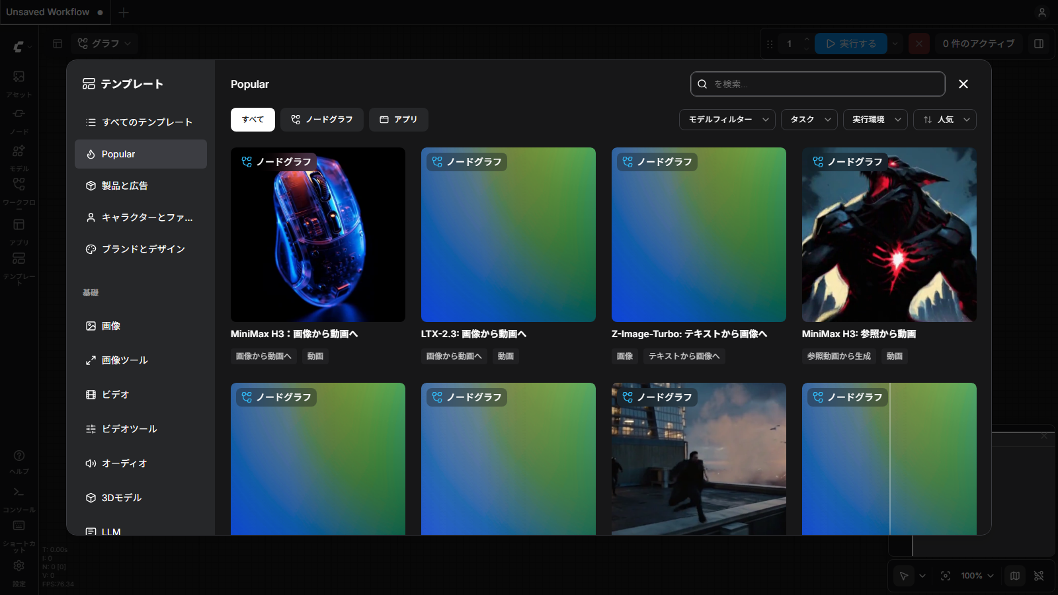Screen dimensions: 1058x595
Task: Toggle the right side panel icon in top toolbar
Action: coord(1039,44)
